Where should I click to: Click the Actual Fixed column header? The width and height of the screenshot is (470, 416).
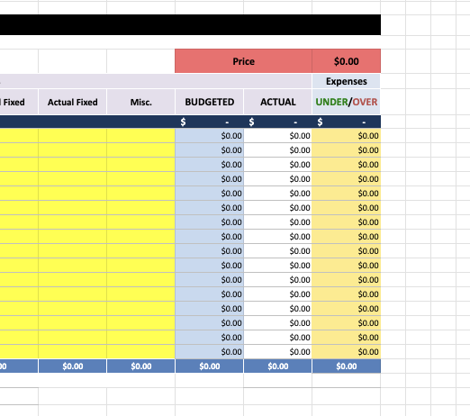click(72, 102)
